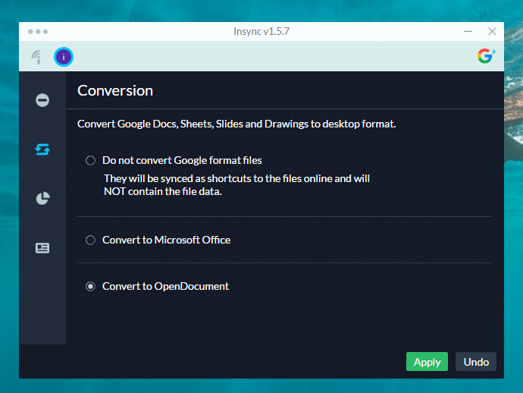Click the "Do not convert Google format files" label

click(x=182, y=160)
